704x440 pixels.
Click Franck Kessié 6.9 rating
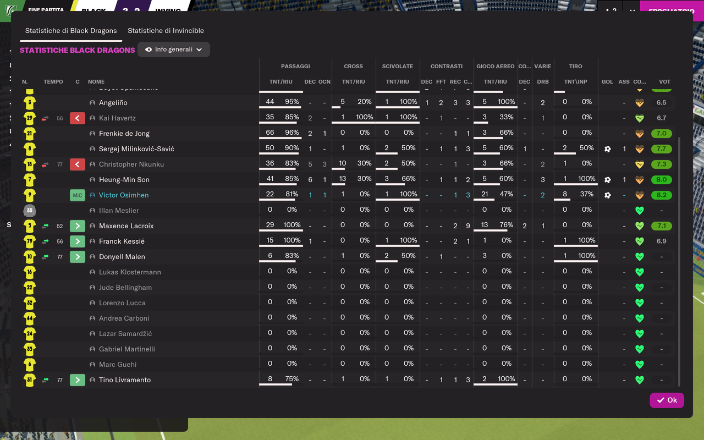(x=661, y=241)
